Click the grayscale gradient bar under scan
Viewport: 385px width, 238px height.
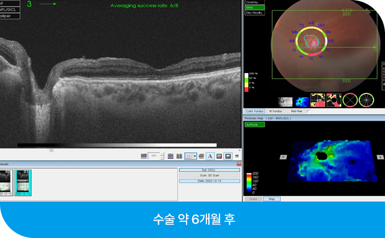pyautogui.click(x=117, y=145)
